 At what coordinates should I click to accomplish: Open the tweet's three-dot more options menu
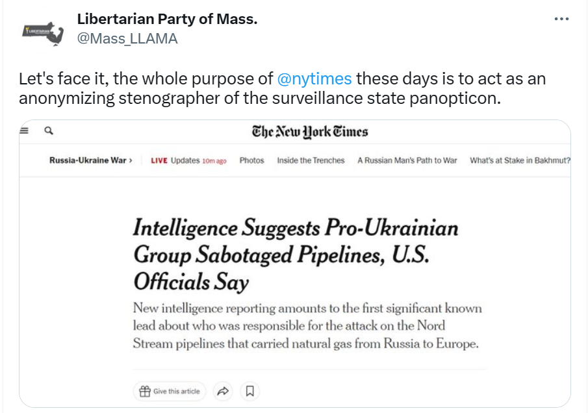point(561,19)
